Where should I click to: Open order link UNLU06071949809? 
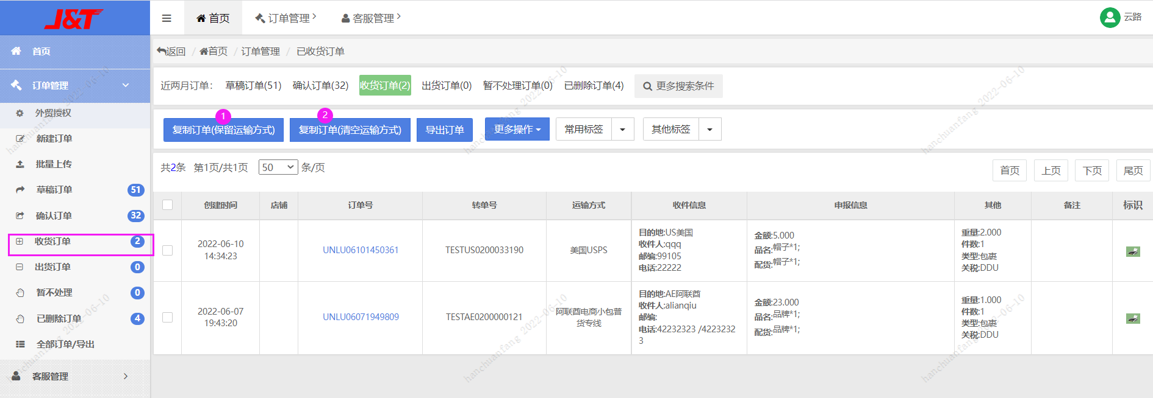361,317
